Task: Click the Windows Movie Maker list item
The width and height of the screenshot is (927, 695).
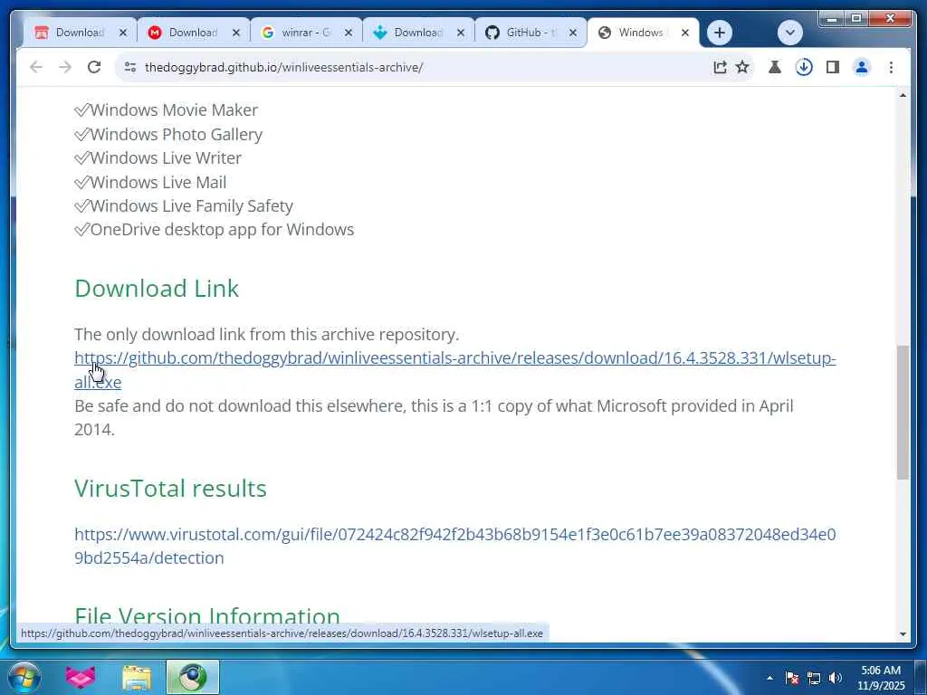Action: tap(167, 109)
